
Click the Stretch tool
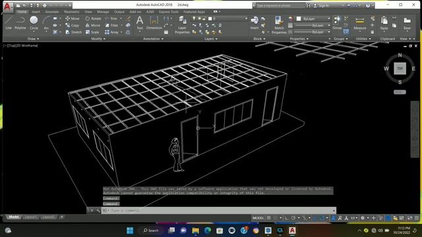coord(73,32)
